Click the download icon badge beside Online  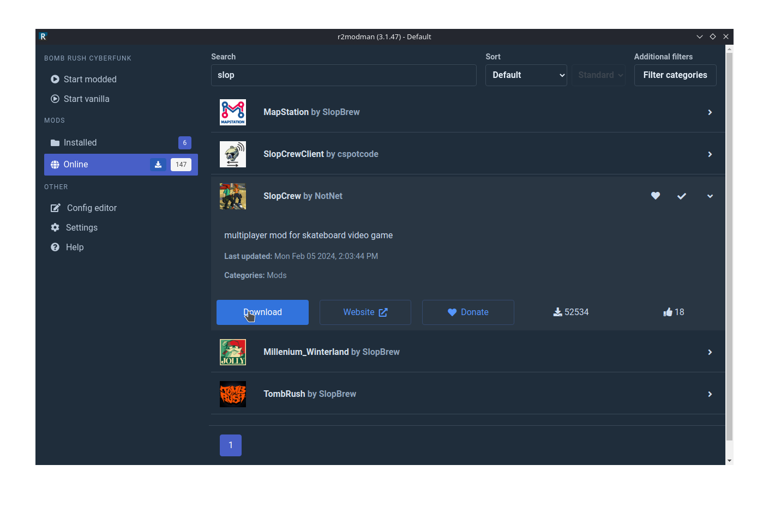click(x=158, y=165)
